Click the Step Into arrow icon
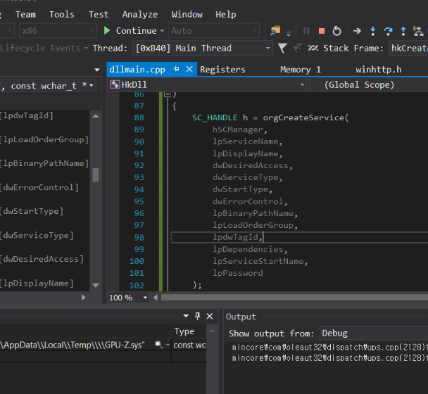The width and height of the screenshot is (428, 394). click(x=372, y=31)
